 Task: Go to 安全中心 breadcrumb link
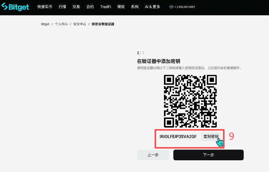point(80,24)
